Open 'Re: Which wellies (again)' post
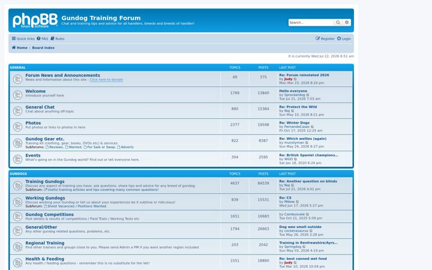 click(303, 139)
